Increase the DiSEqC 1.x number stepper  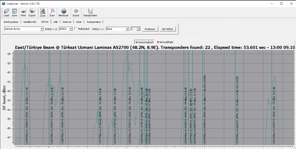click(139, 28)
